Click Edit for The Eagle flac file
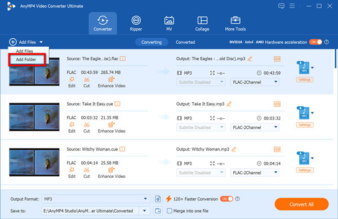The image size is (338, 219). point(72,82)
